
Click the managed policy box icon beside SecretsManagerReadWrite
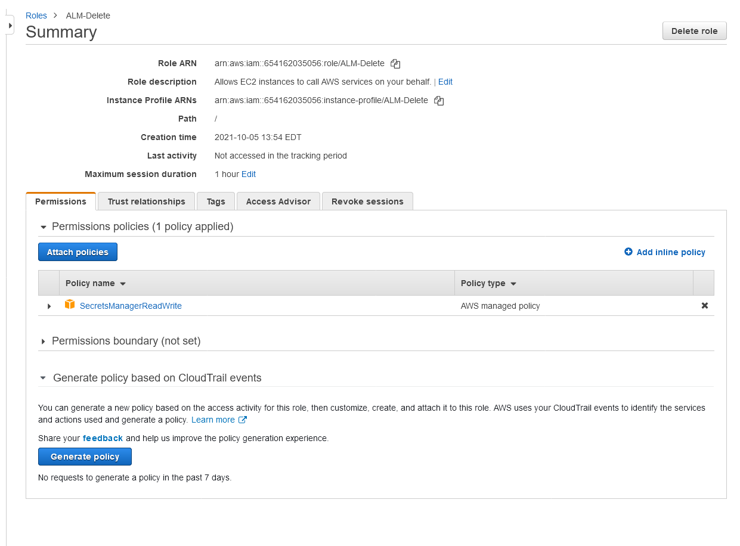click(70, 305)
